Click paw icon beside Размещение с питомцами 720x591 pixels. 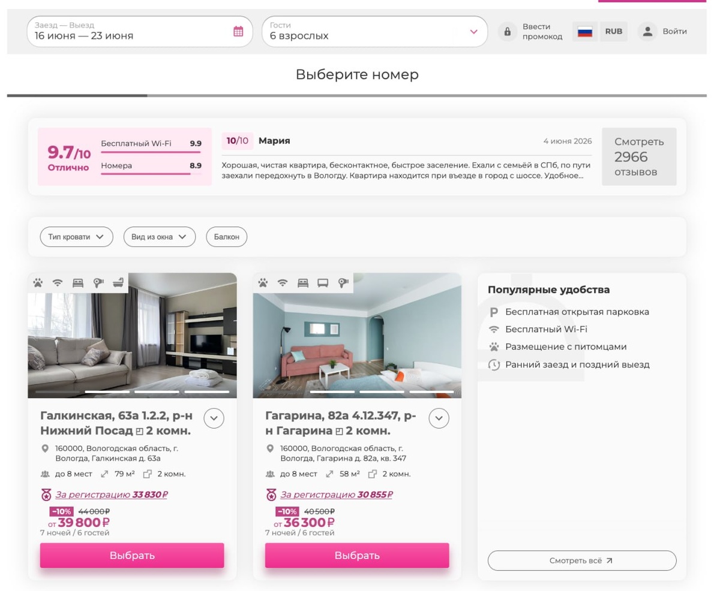tap(494, 347)
